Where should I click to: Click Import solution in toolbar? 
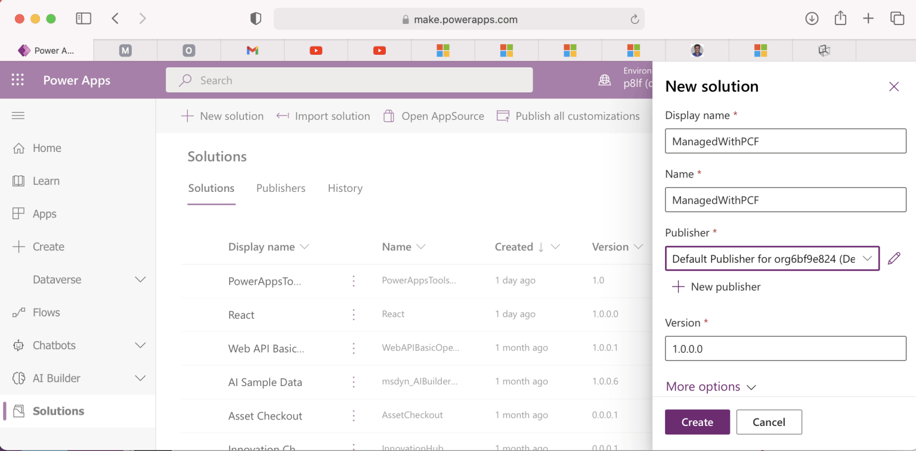[x=323, y=116]
